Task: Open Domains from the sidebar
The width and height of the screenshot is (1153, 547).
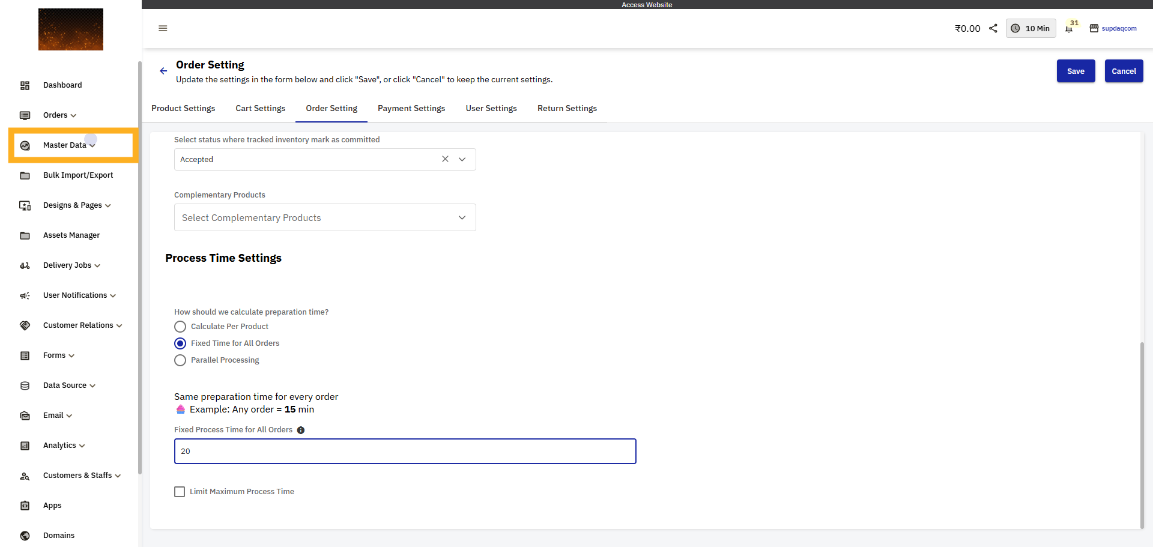Action: (59, 536)
